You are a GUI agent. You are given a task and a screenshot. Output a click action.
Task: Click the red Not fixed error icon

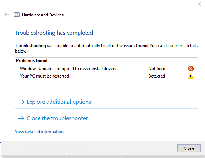coord(191,69)
